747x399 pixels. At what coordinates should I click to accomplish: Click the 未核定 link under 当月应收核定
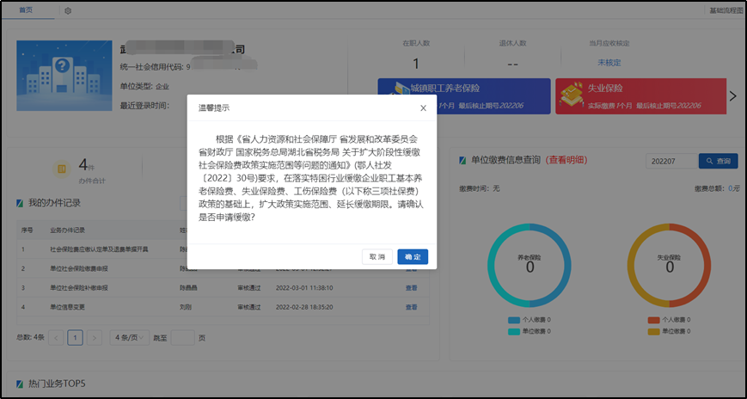point(609,63)
